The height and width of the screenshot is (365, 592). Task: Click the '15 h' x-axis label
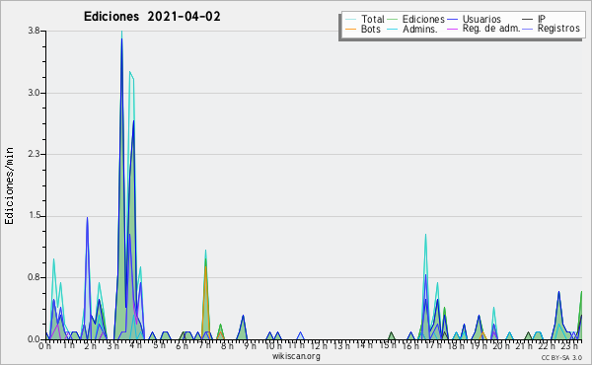click(x=388, y=345)
